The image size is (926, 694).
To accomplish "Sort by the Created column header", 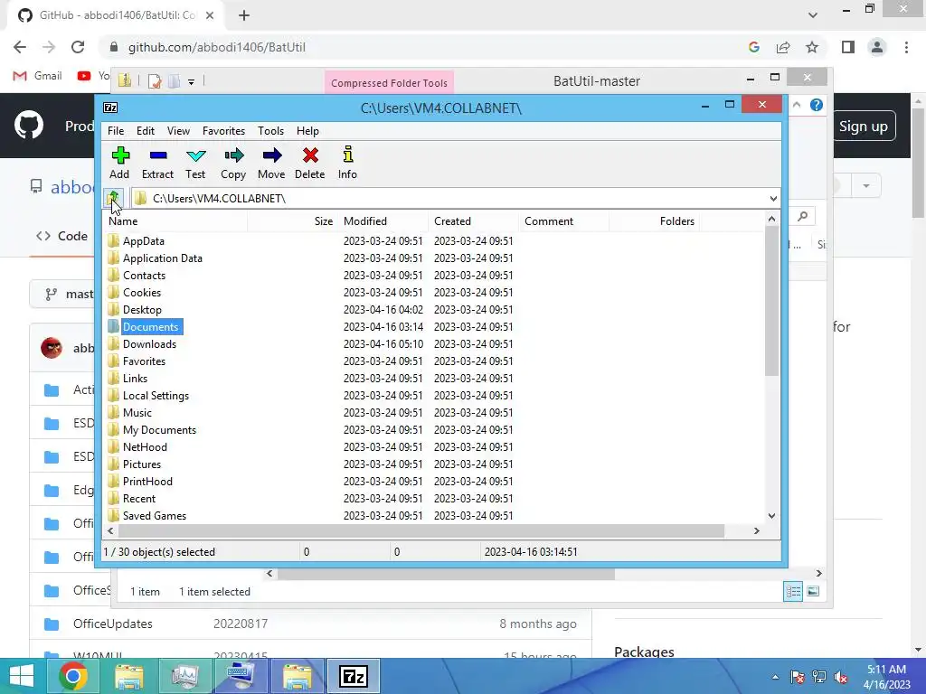I will click(x=474, y=221).
